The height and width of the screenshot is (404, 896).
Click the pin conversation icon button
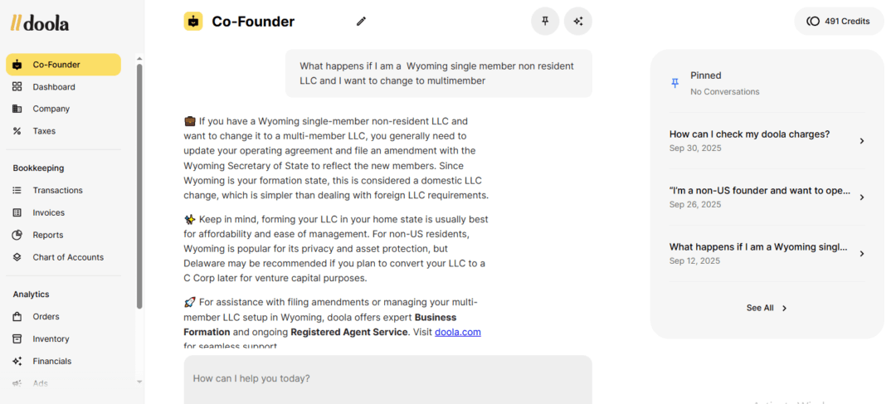point(545,22)
